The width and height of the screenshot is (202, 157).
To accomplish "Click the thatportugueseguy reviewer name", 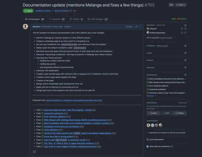I will (157, 33).
